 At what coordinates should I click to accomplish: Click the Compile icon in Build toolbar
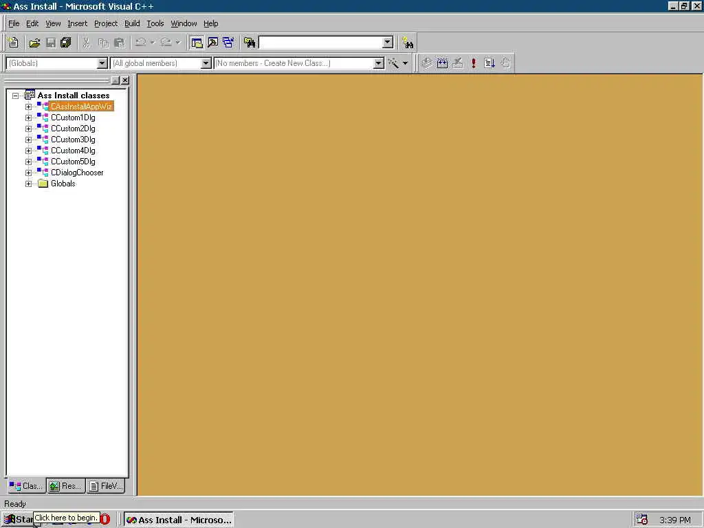click(x=426, y=63)
